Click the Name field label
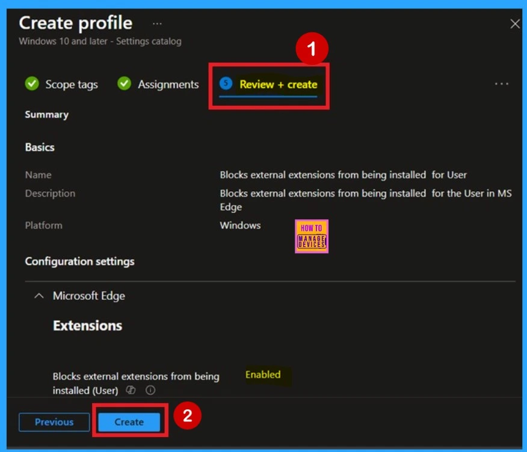Screen dimensions: 527x452 (x=39, y=175)
